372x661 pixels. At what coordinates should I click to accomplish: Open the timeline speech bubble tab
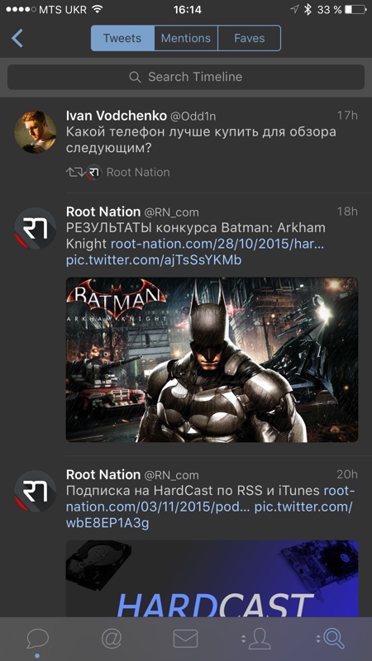pos(37,639)
